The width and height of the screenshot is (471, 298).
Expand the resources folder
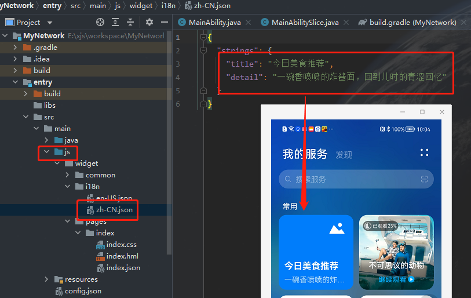[46, 279]
